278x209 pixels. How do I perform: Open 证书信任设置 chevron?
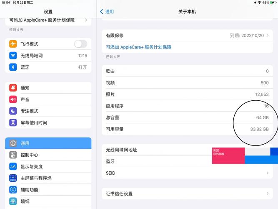point(268,194)
